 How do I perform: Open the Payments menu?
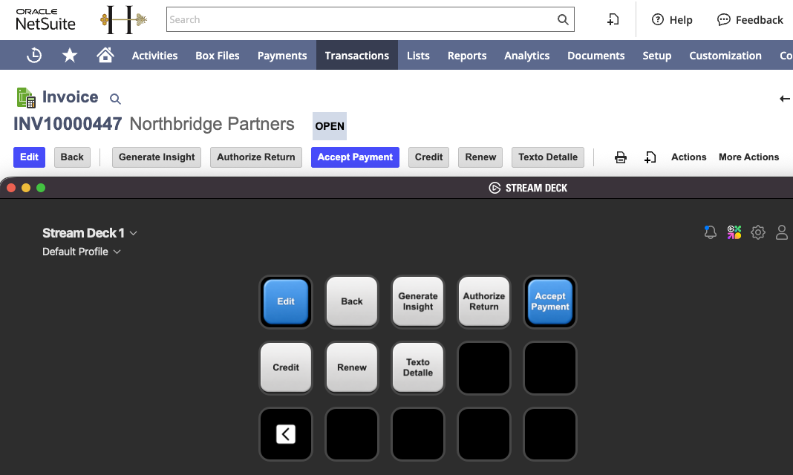coord(282,56)
